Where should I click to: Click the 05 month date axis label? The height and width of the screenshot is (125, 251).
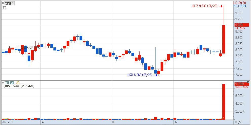[114, 122]
